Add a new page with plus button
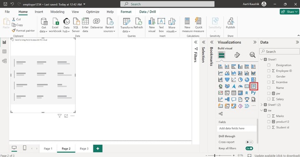Viewport: 300px width, 157px height. tap(98, 149)
